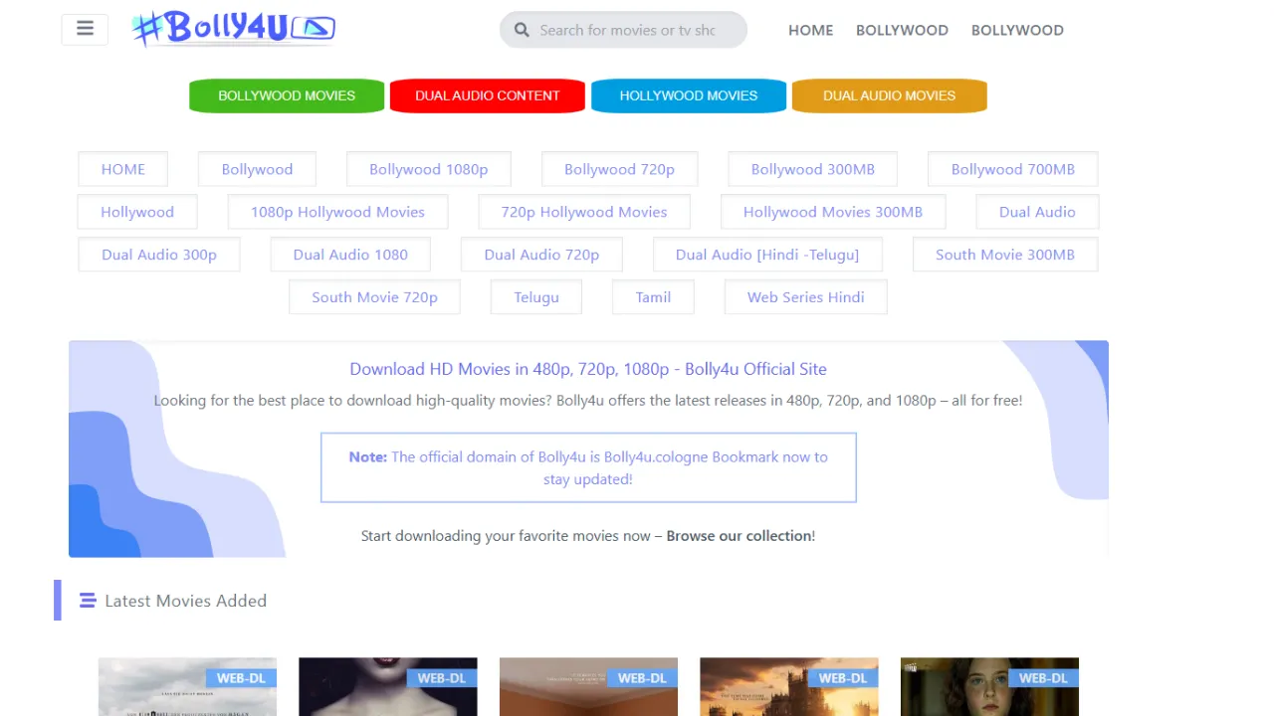
Task: Click the green BOLLYWOOD MOVIES button
Action: tap(286, 95)
